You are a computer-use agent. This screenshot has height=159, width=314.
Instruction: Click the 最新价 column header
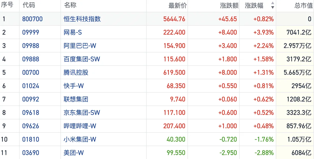(x=177, y=5)
